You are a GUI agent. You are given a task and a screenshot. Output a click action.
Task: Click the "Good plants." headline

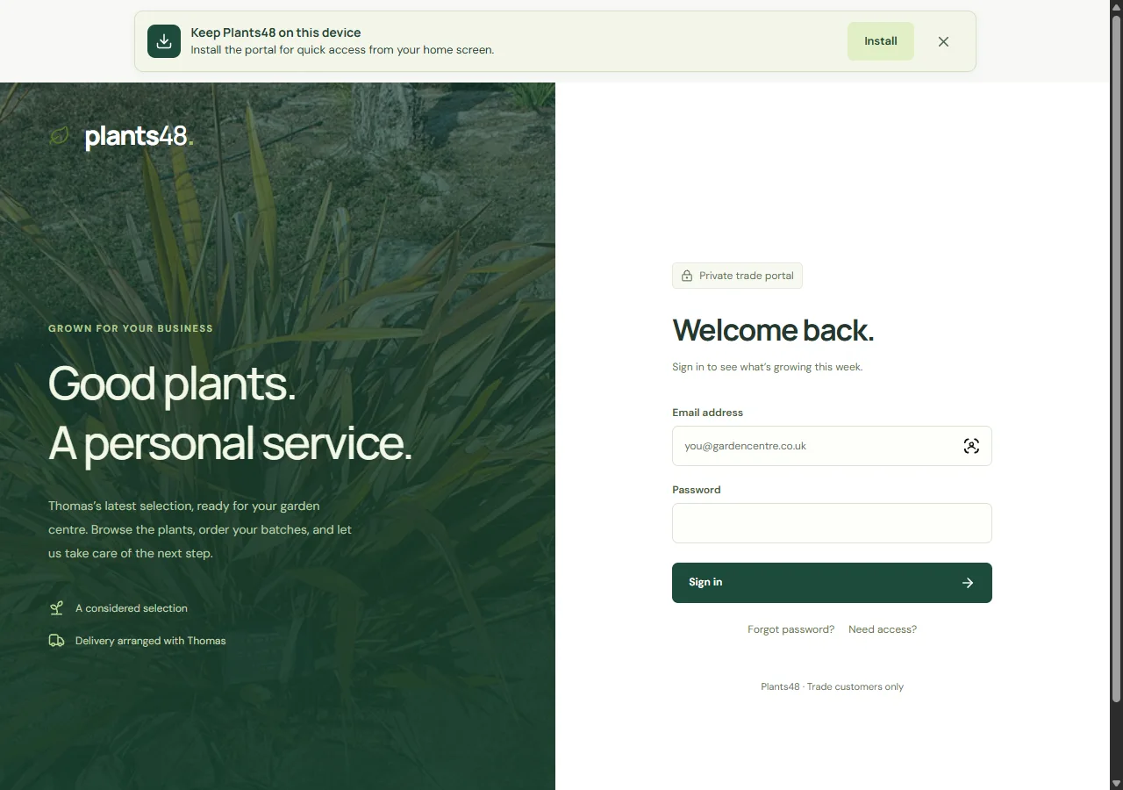click(x=172, y=384)
